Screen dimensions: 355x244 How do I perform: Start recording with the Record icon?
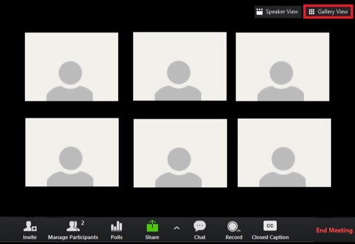click(233, 226)
